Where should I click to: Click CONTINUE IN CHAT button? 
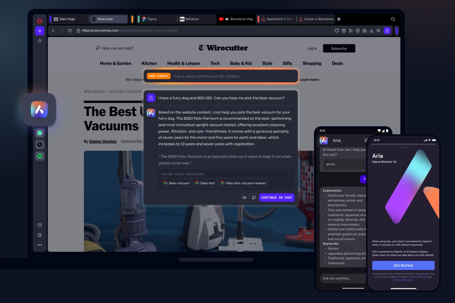click(x=277, y=198)
